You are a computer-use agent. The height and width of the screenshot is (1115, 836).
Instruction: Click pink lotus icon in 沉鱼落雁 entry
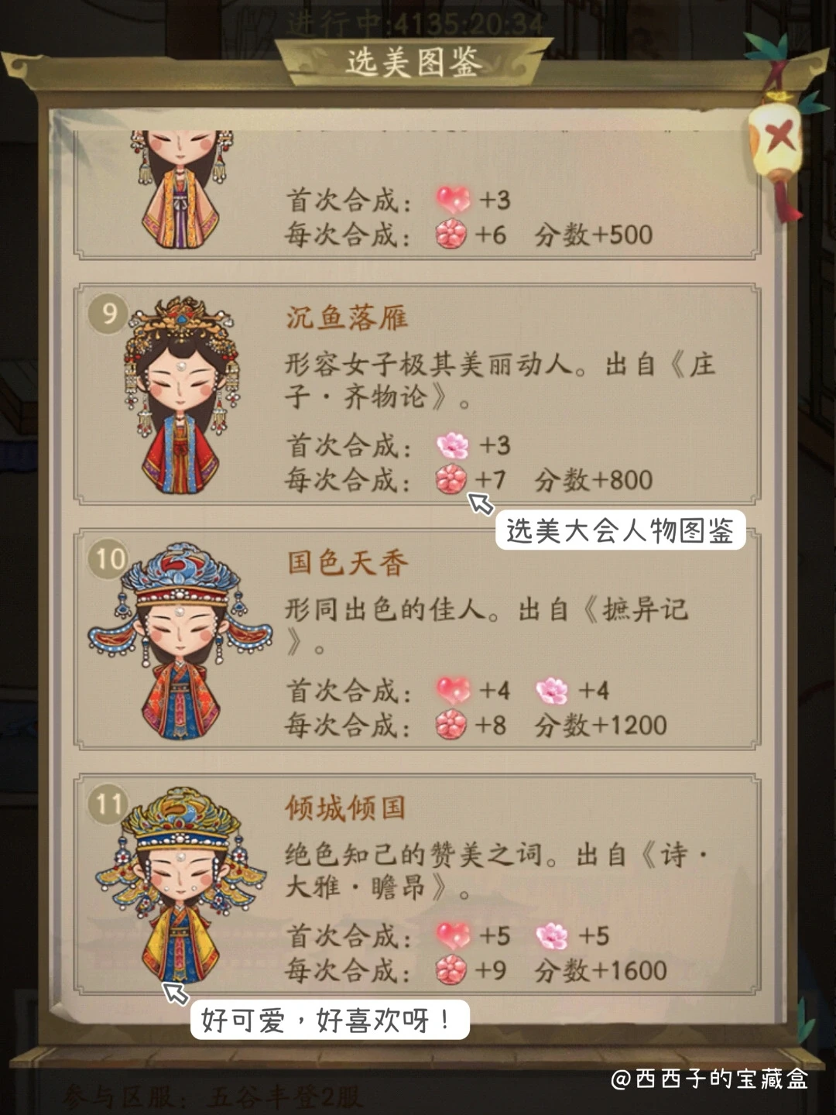(x=452, y=445)
